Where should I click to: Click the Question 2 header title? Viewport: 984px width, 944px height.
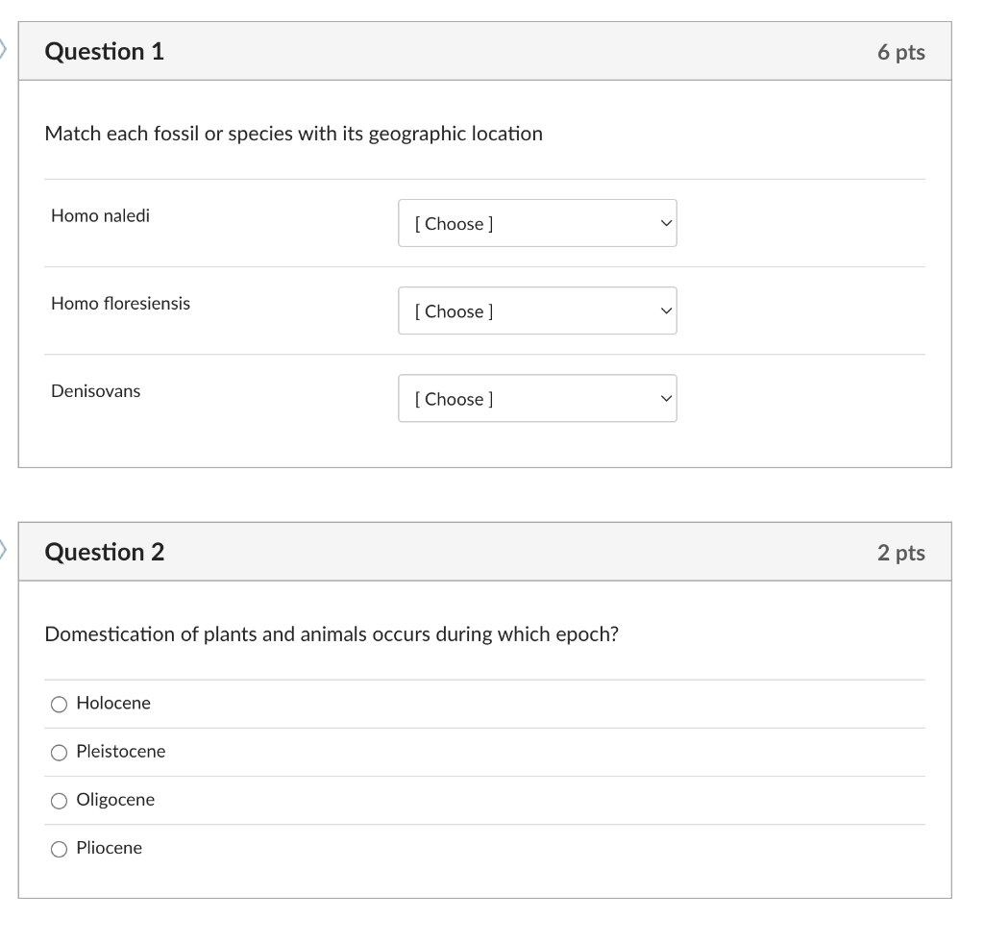coord(105,552)
